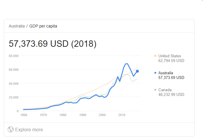Image resolution: width=203 pixels, height=138 pixels.
Task: Select the United States legend label
Action: coord(169,56)
